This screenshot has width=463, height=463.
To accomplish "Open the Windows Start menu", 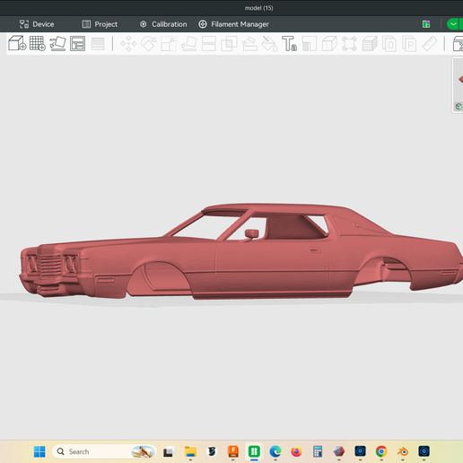I will coord(39,451).
